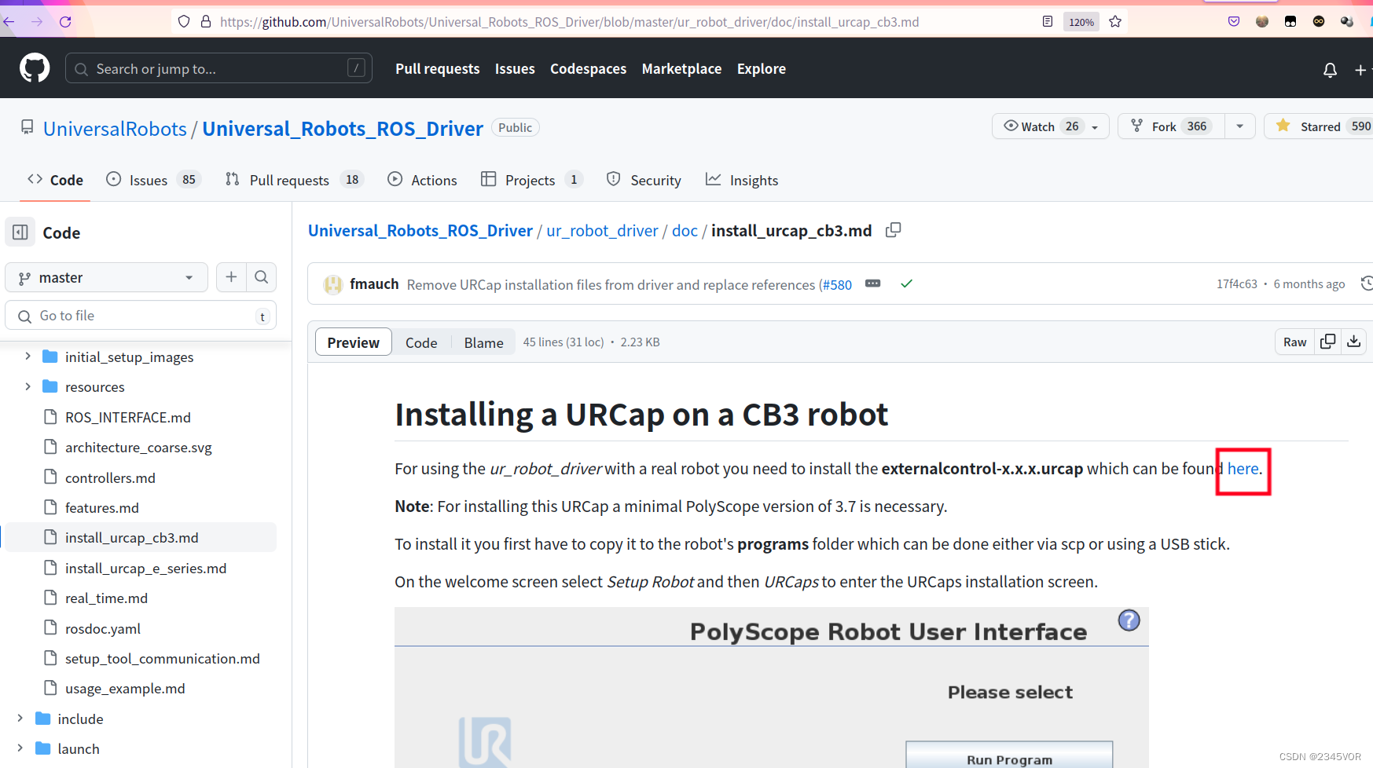Expand the commit message ellipsis
Image resolution: width=1373 pixels, height=768 pixels.
(x=872, y=283)
